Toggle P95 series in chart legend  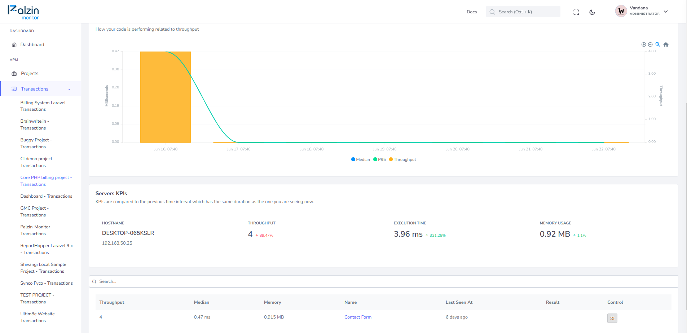pos(380,159)
